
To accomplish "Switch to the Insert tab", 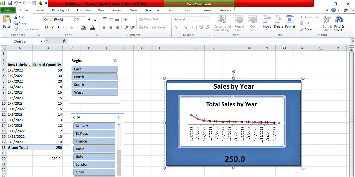I will click(40, 10).
